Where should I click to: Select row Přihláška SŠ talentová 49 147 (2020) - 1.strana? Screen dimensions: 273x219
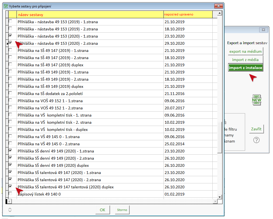click(x=111, y=173)
